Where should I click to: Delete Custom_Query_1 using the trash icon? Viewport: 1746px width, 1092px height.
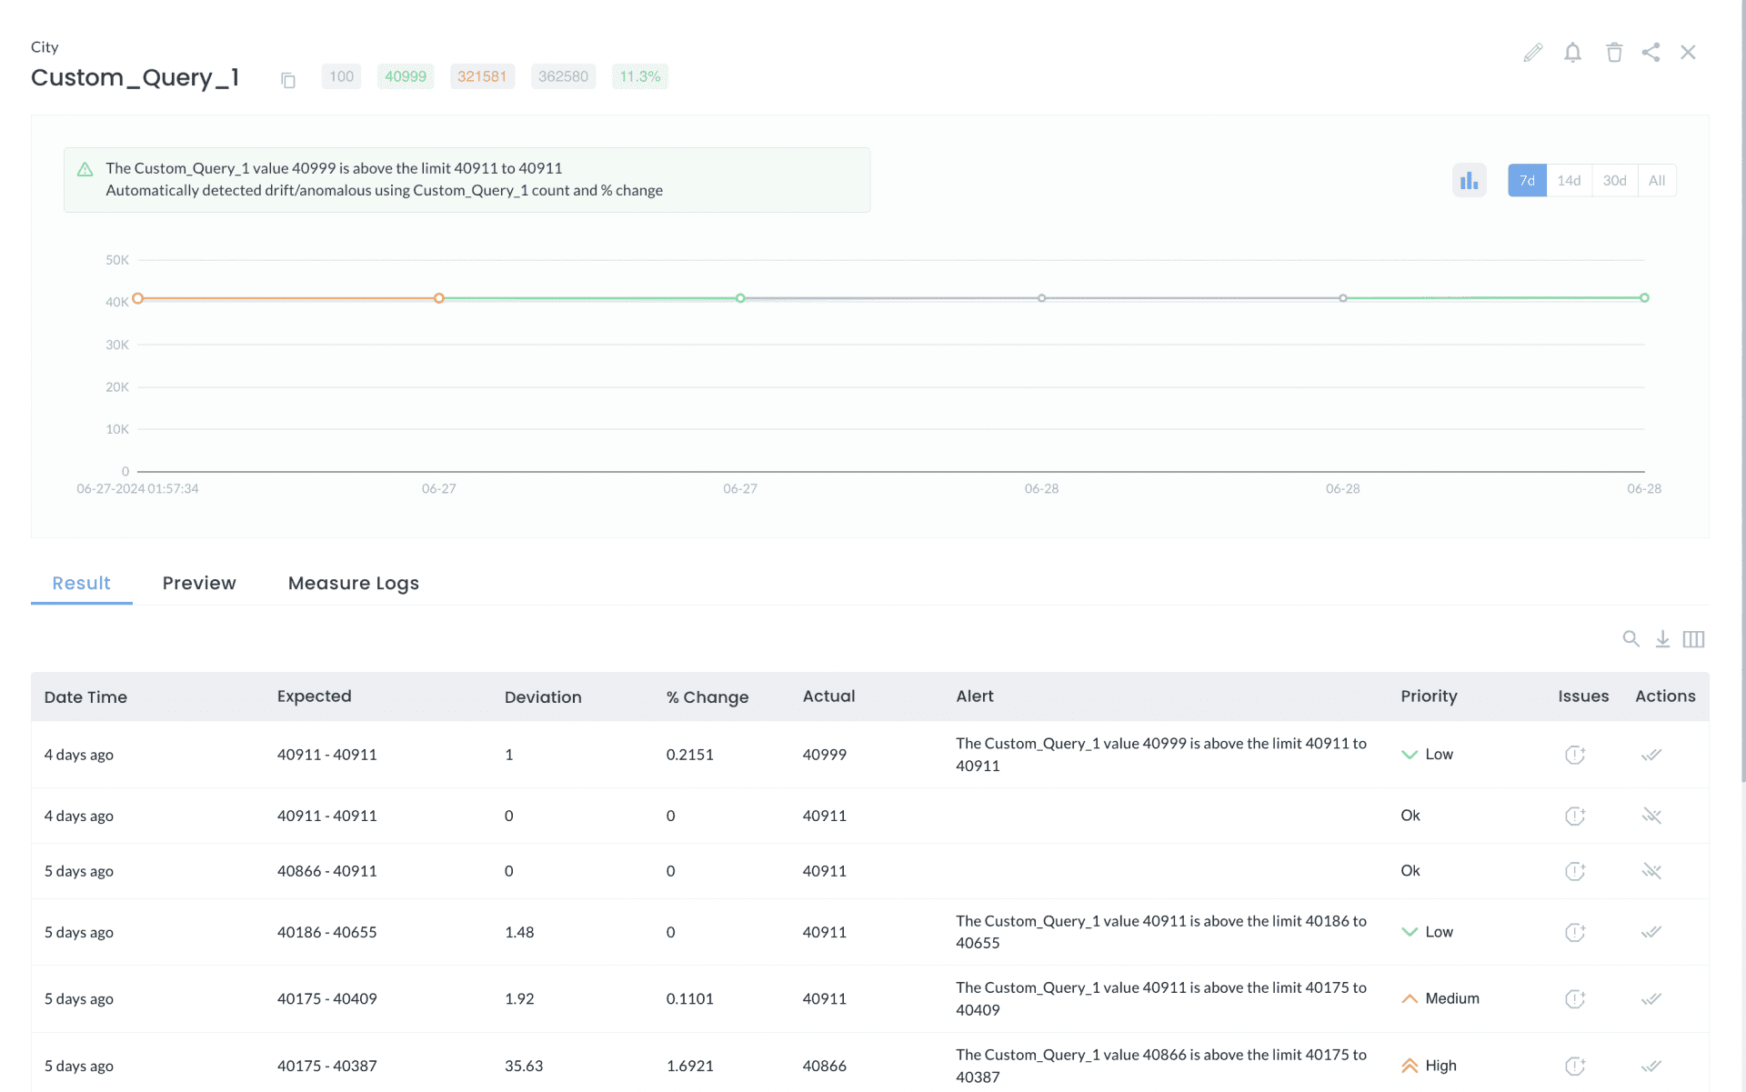1614,53
